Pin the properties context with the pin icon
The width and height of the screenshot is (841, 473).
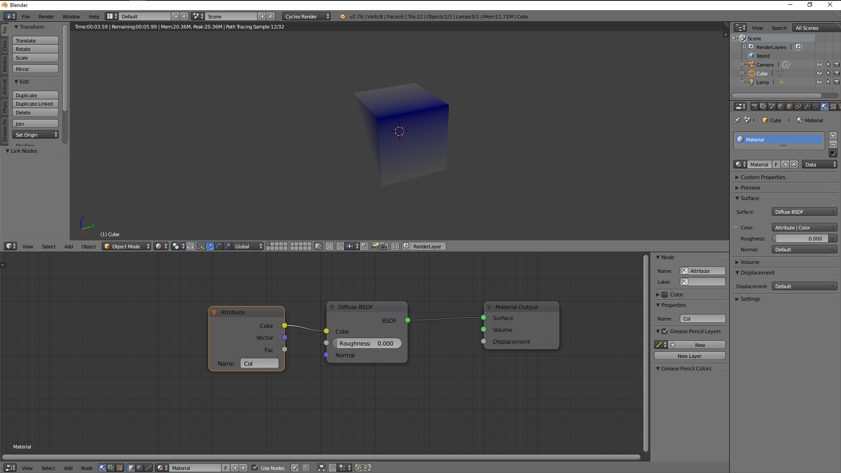tap(738, 120)
